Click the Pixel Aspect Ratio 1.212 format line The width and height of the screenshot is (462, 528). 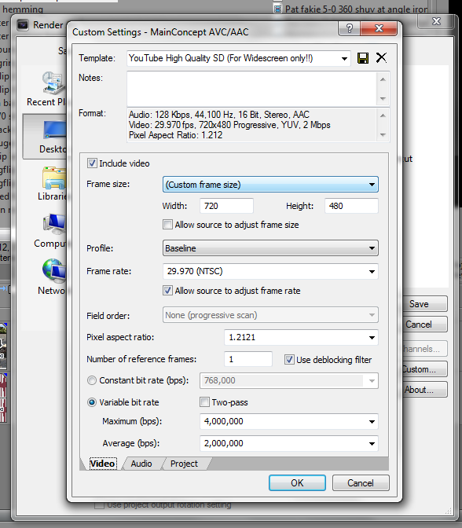pyautogui.click(x=176, y=135)
